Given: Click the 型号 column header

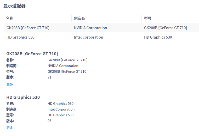Looking at the screenshot, I should [148, 19].
